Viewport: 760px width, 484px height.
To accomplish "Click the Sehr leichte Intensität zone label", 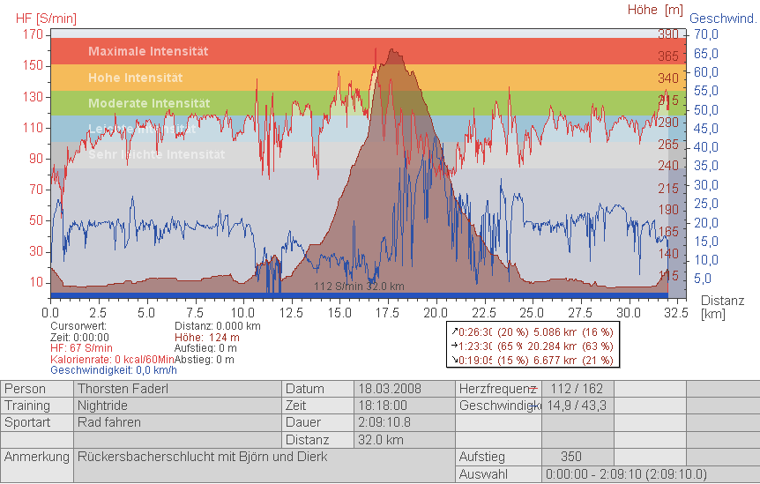I will coord(156,154).
